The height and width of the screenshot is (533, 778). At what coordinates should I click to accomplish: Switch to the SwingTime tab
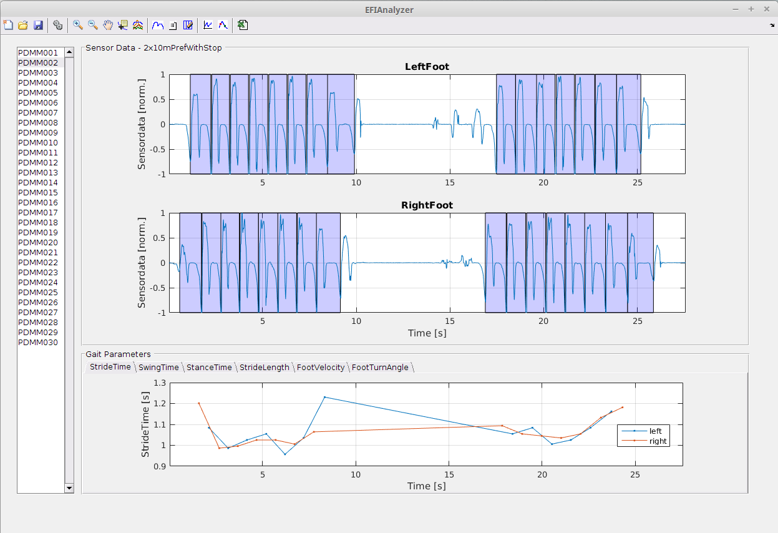coord(158,367)
